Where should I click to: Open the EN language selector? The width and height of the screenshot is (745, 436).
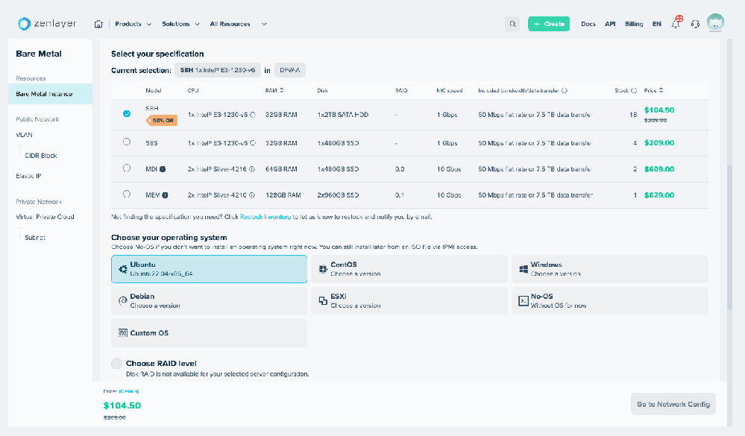(656, 24)
